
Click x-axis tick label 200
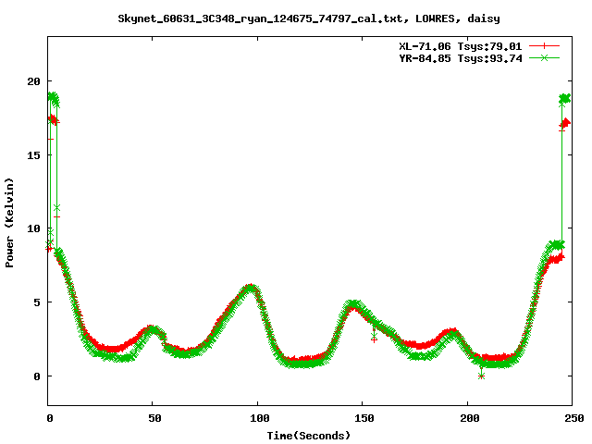(x=470, y=418)
